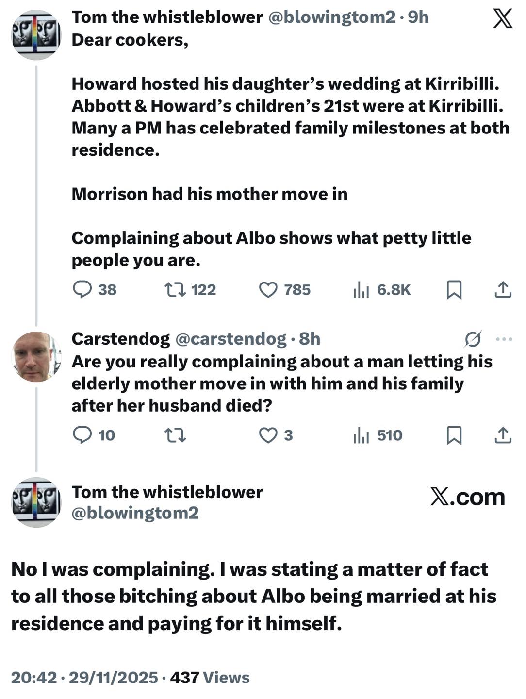Bookmark Carstendog's reply
The height and width of the screenshot is (699, 526).
[x=454, y=435]
